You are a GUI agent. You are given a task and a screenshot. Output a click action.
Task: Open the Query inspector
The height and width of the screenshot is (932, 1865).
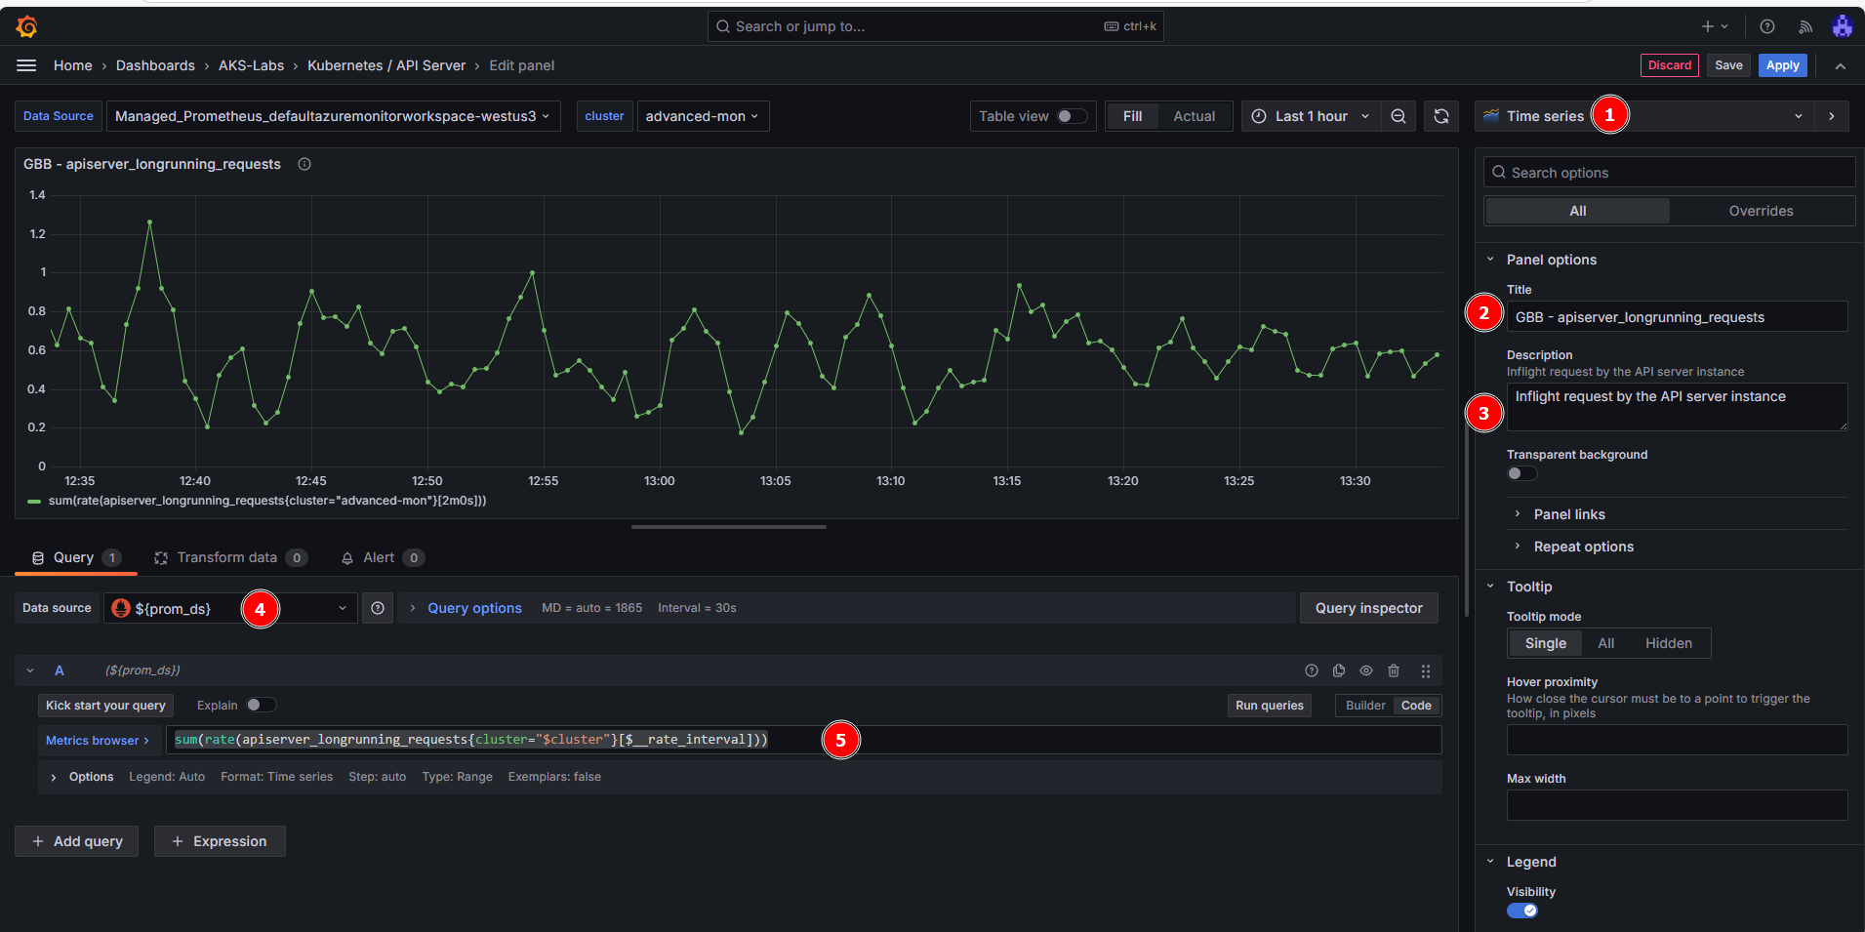1368,608
